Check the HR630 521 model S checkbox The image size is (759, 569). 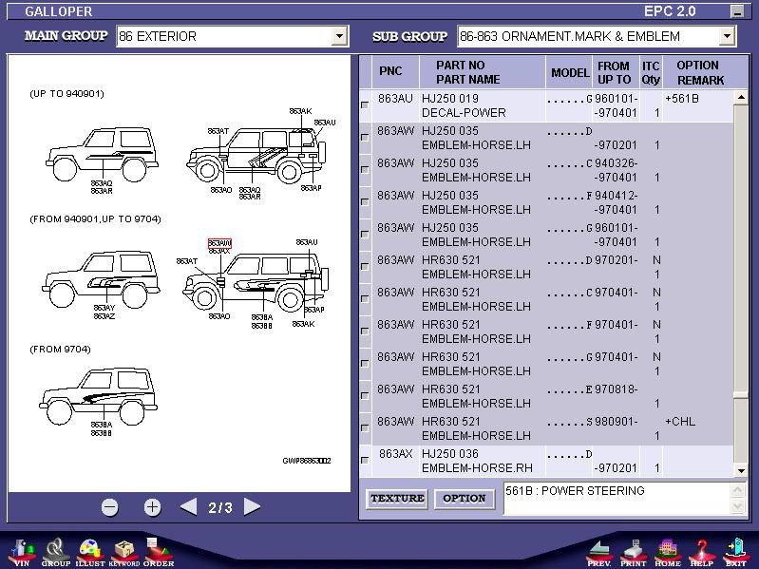click(365, 428)
